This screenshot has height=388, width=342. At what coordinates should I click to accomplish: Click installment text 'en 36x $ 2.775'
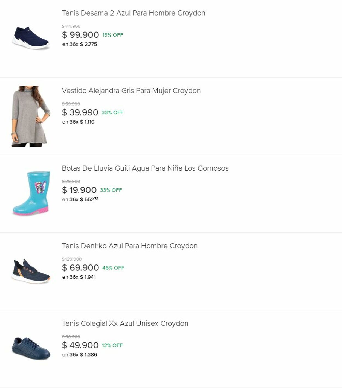[79, 44]
